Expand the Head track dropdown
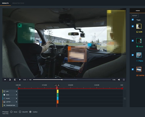The image size is (145, 117). 16,95
